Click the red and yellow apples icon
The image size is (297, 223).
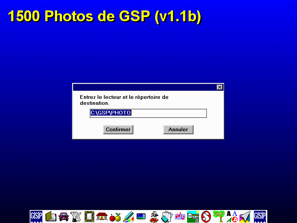(x=115, y=217)
